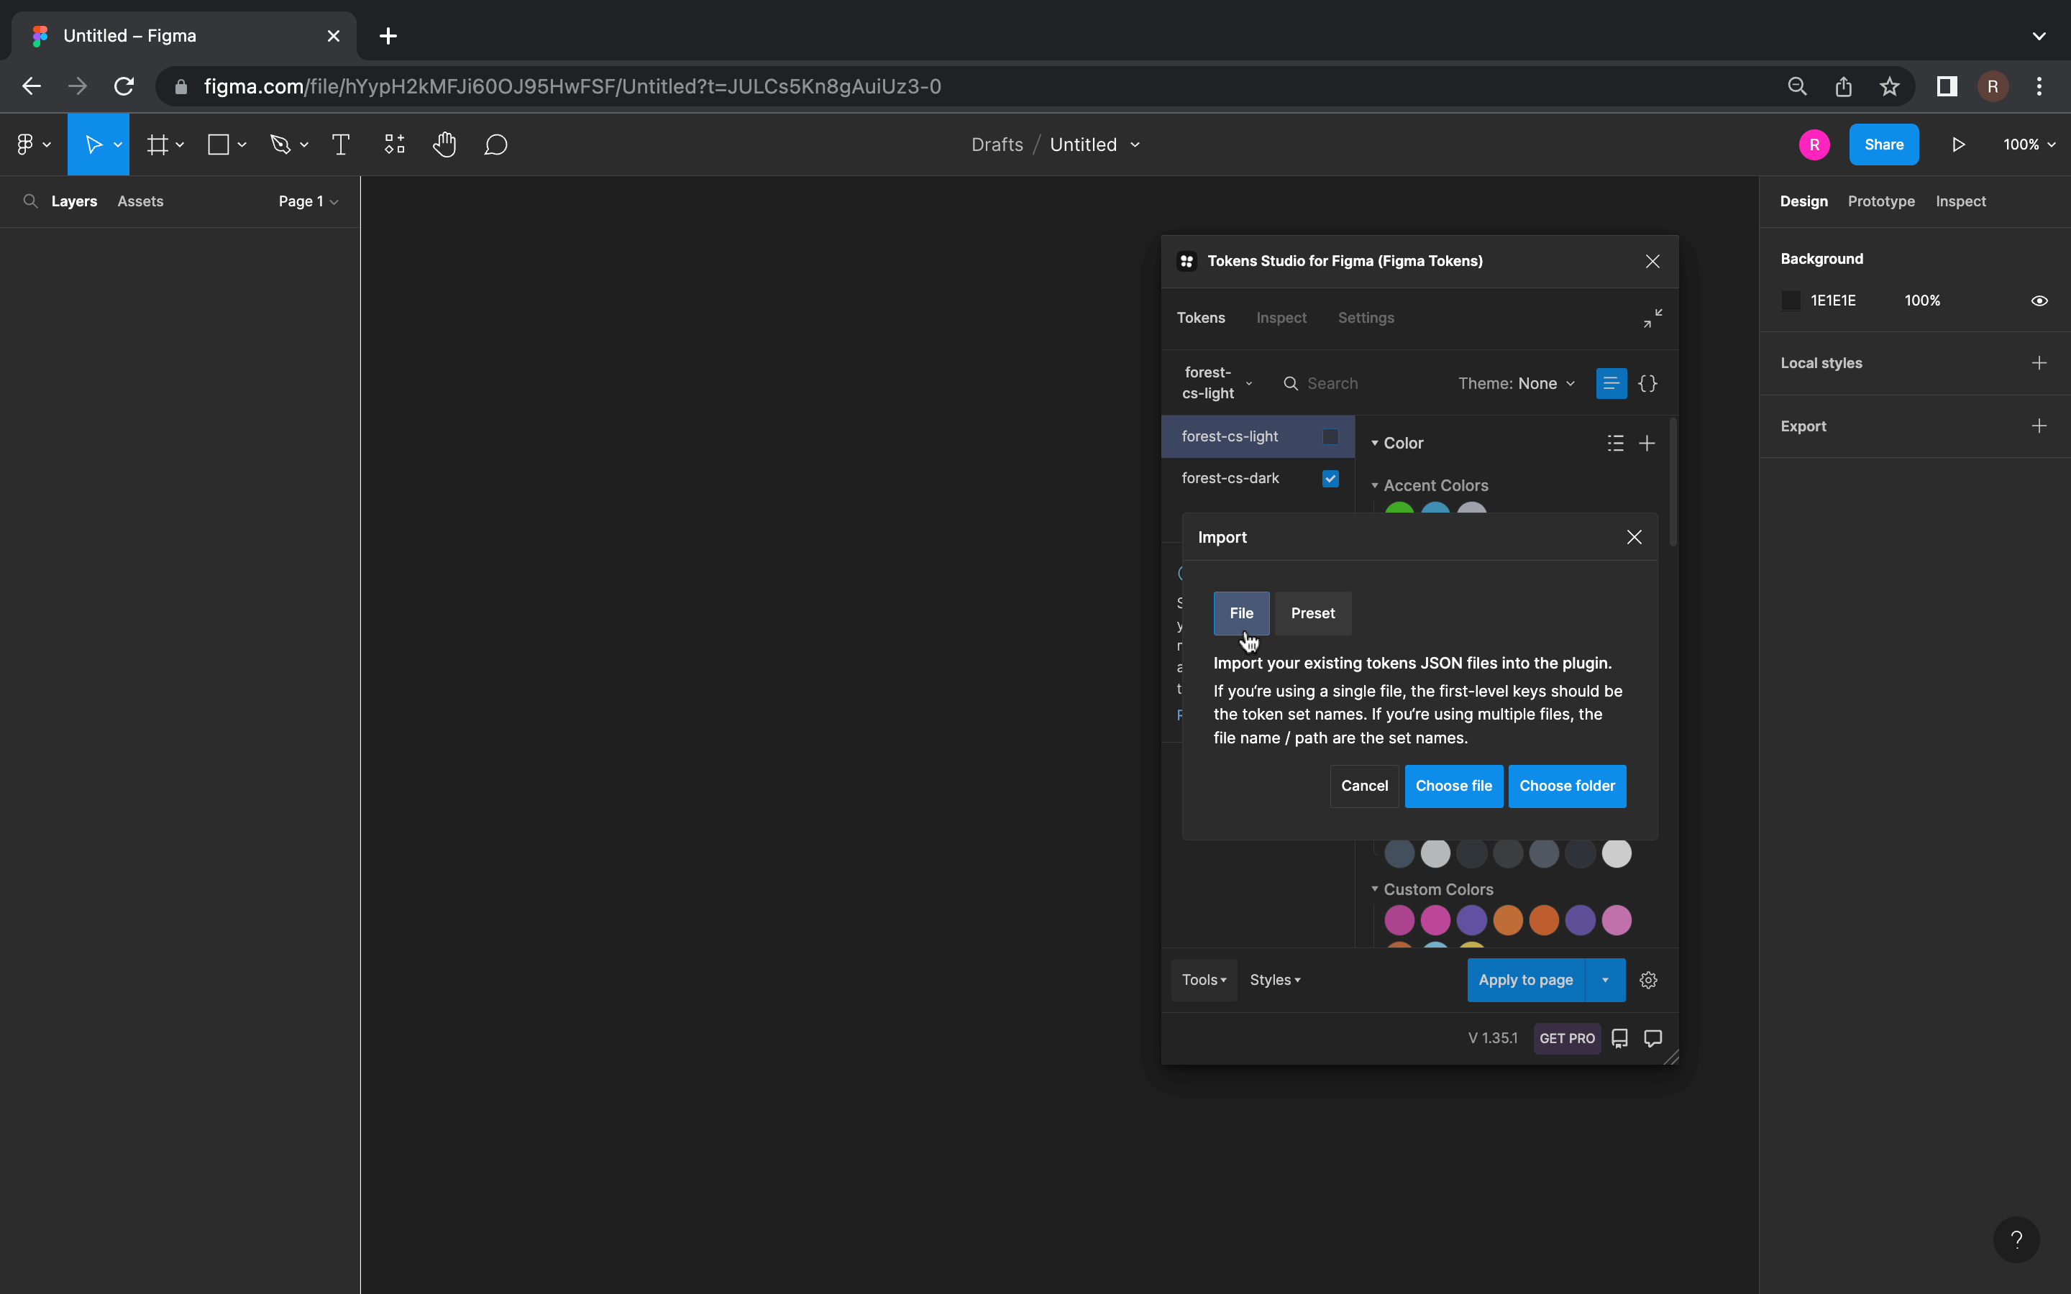Open the feedback icon in plugin footer
2071x1294 pixels.
click(x=1653, y=1038)
